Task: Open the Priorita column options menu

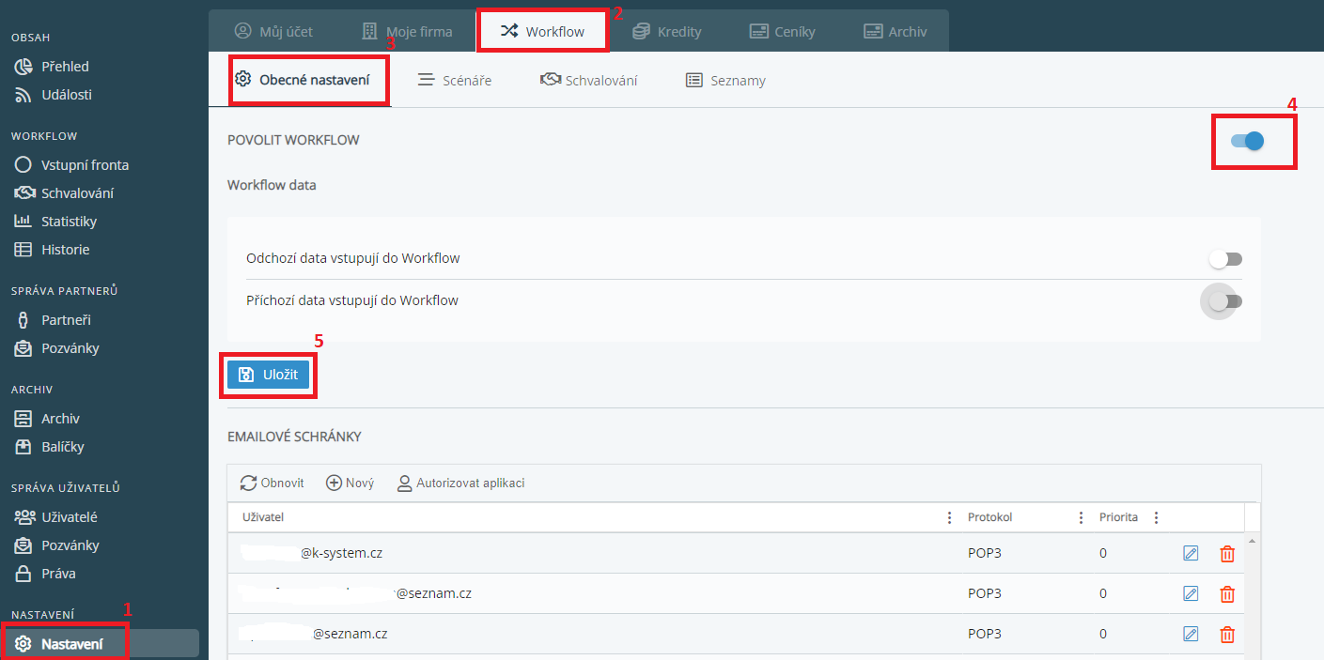Action: [x=1156, y=517]
